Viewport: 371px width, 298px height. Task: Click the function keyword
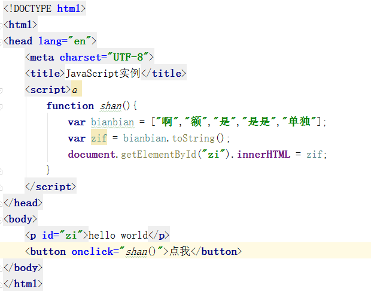70,106
